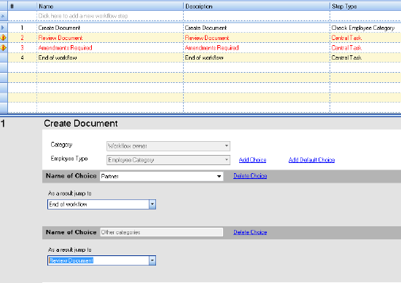The width and height of the screenshot is (401, 283).
Task: Open the End of workflow jump-to dropdown
Action: [152, 204]
